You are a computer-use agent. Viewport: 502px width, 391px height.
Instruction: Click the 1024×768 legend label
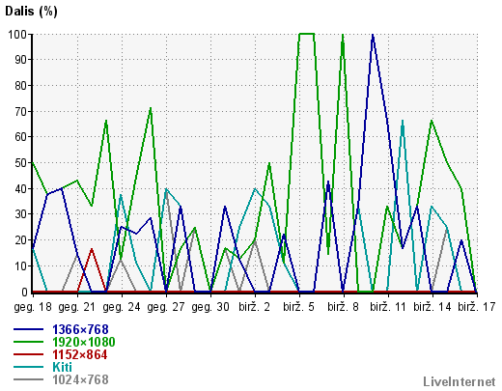[x=80, y=379]
